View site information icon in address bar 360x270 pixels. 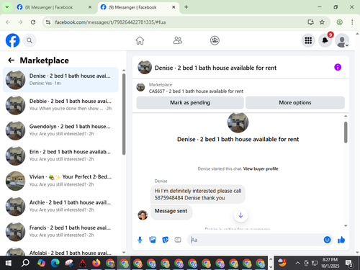click(48, 22)
